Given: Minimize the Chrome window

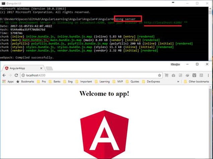Looking at the screenshot, I should 188,64.
